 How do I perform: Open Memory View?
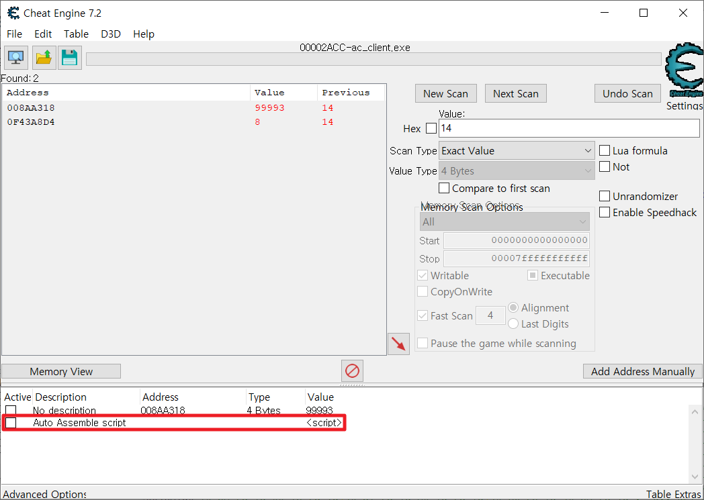[x=61, y=371]
